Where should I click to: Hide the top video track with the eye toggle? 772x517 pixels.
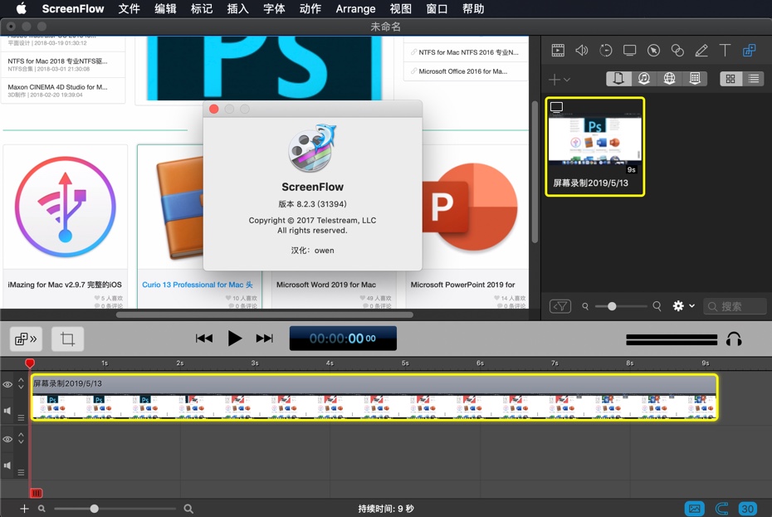click(7, 384)
